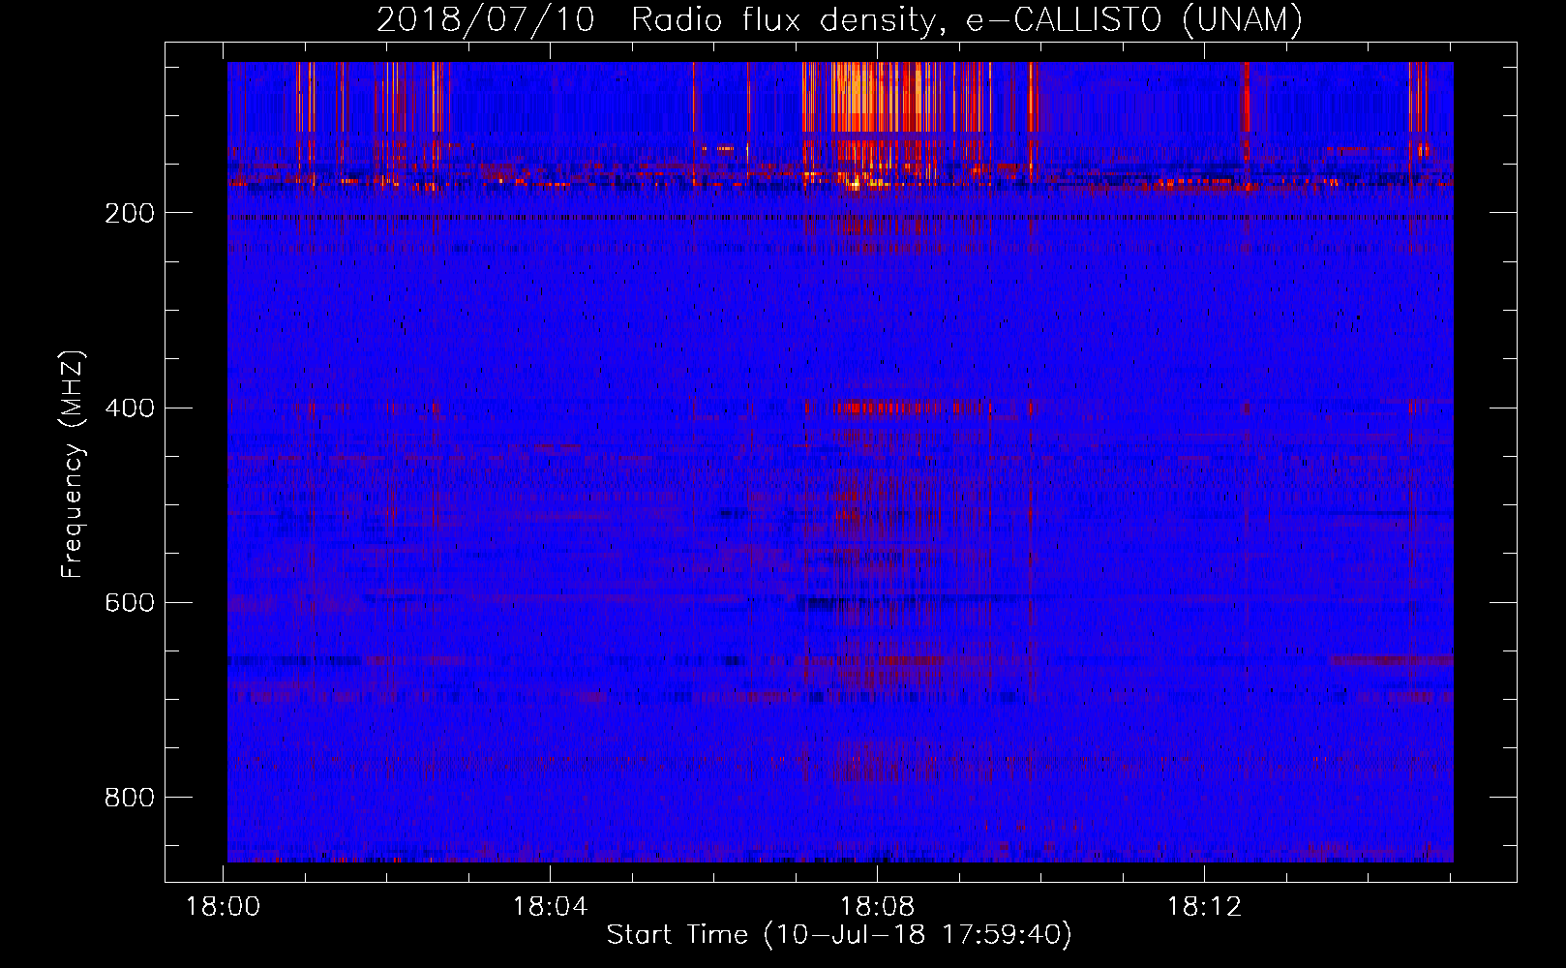This screenshot has height=968, width=1566.
Task: Click the '600' frequency tick label
Action: (x=130, y=603)
